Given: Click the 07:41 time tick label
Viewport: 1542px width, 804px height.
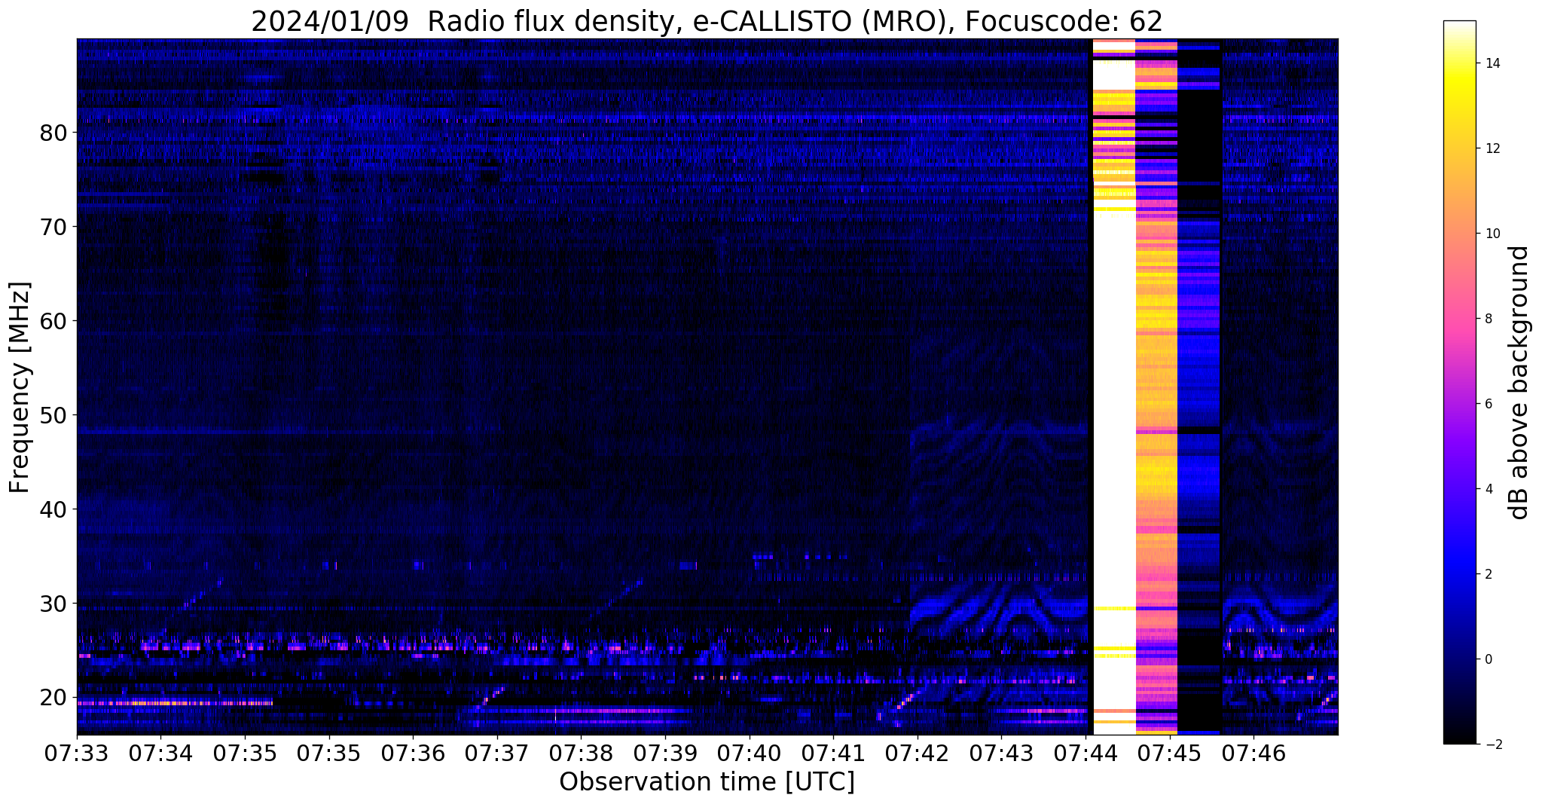Looking at the screenshot, I should pyautogui.click(x=833, y=753).
